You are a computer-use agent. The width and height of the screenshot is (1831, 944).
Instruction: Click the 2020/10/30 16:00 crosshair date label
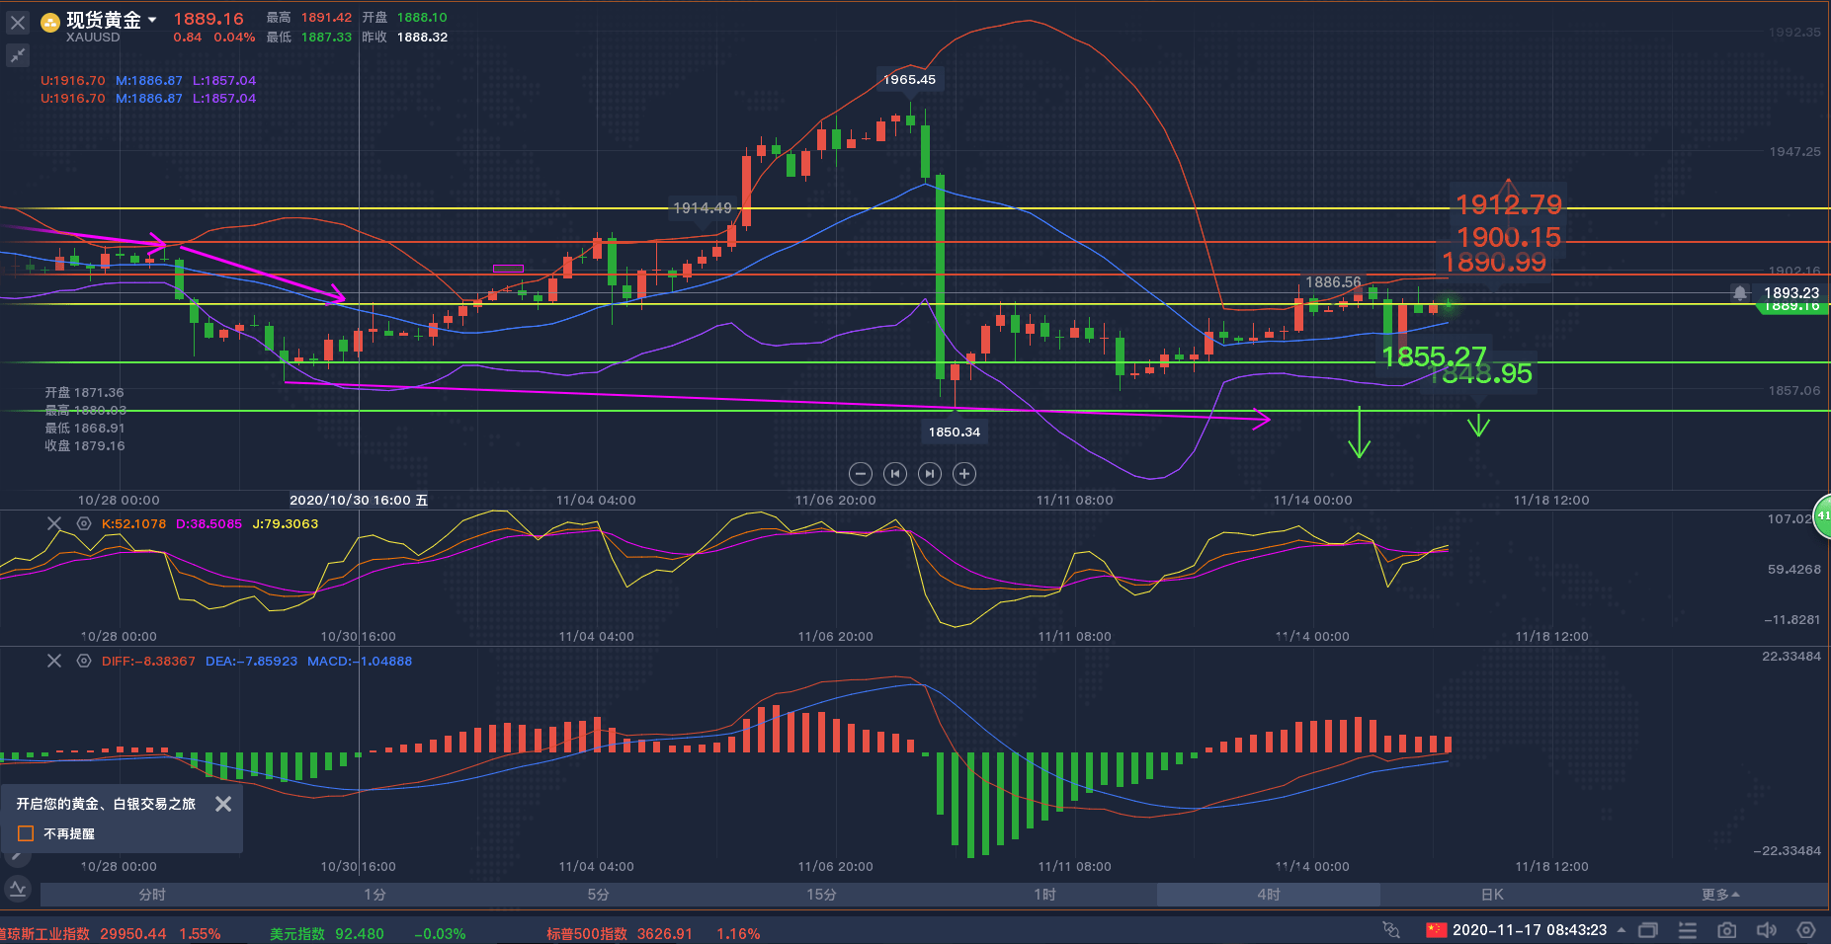click(359, 501)
